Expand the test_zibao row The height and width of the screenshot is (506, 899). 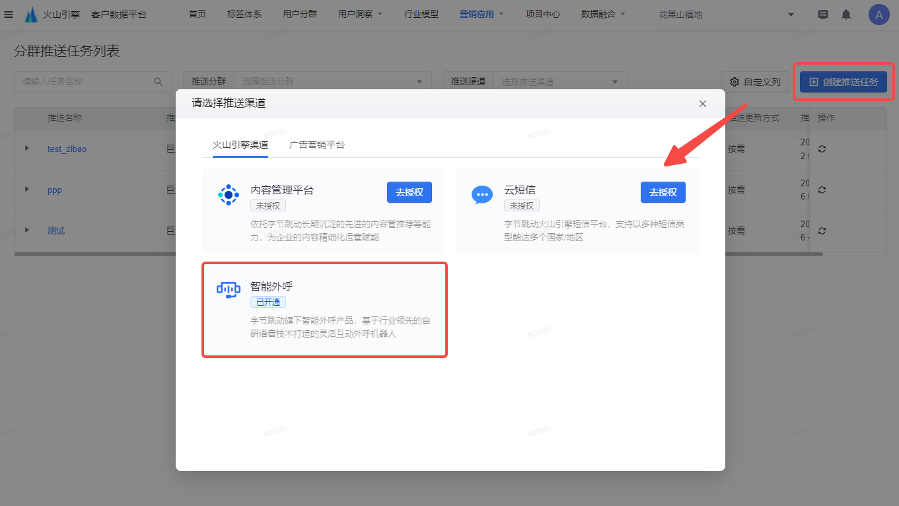27,148
